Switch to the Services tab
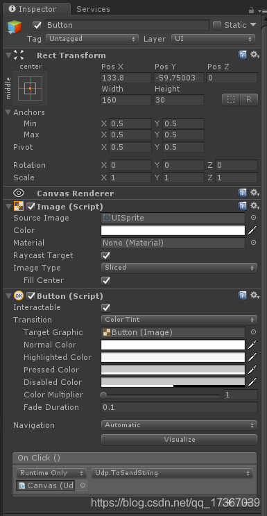Image resolution: width=267 pixels, height=516 pixels. point(93,9)
